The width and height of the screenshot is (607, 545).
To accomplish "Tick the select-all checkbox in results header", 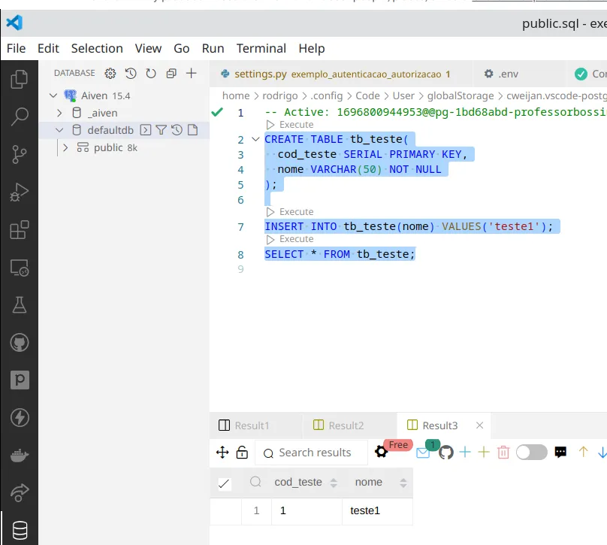I will coord(224,483).
